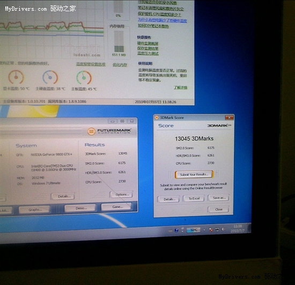The image size is (295, 285).
Task: Maximize the 3DMark06 main window
Action: pos(122,121)
